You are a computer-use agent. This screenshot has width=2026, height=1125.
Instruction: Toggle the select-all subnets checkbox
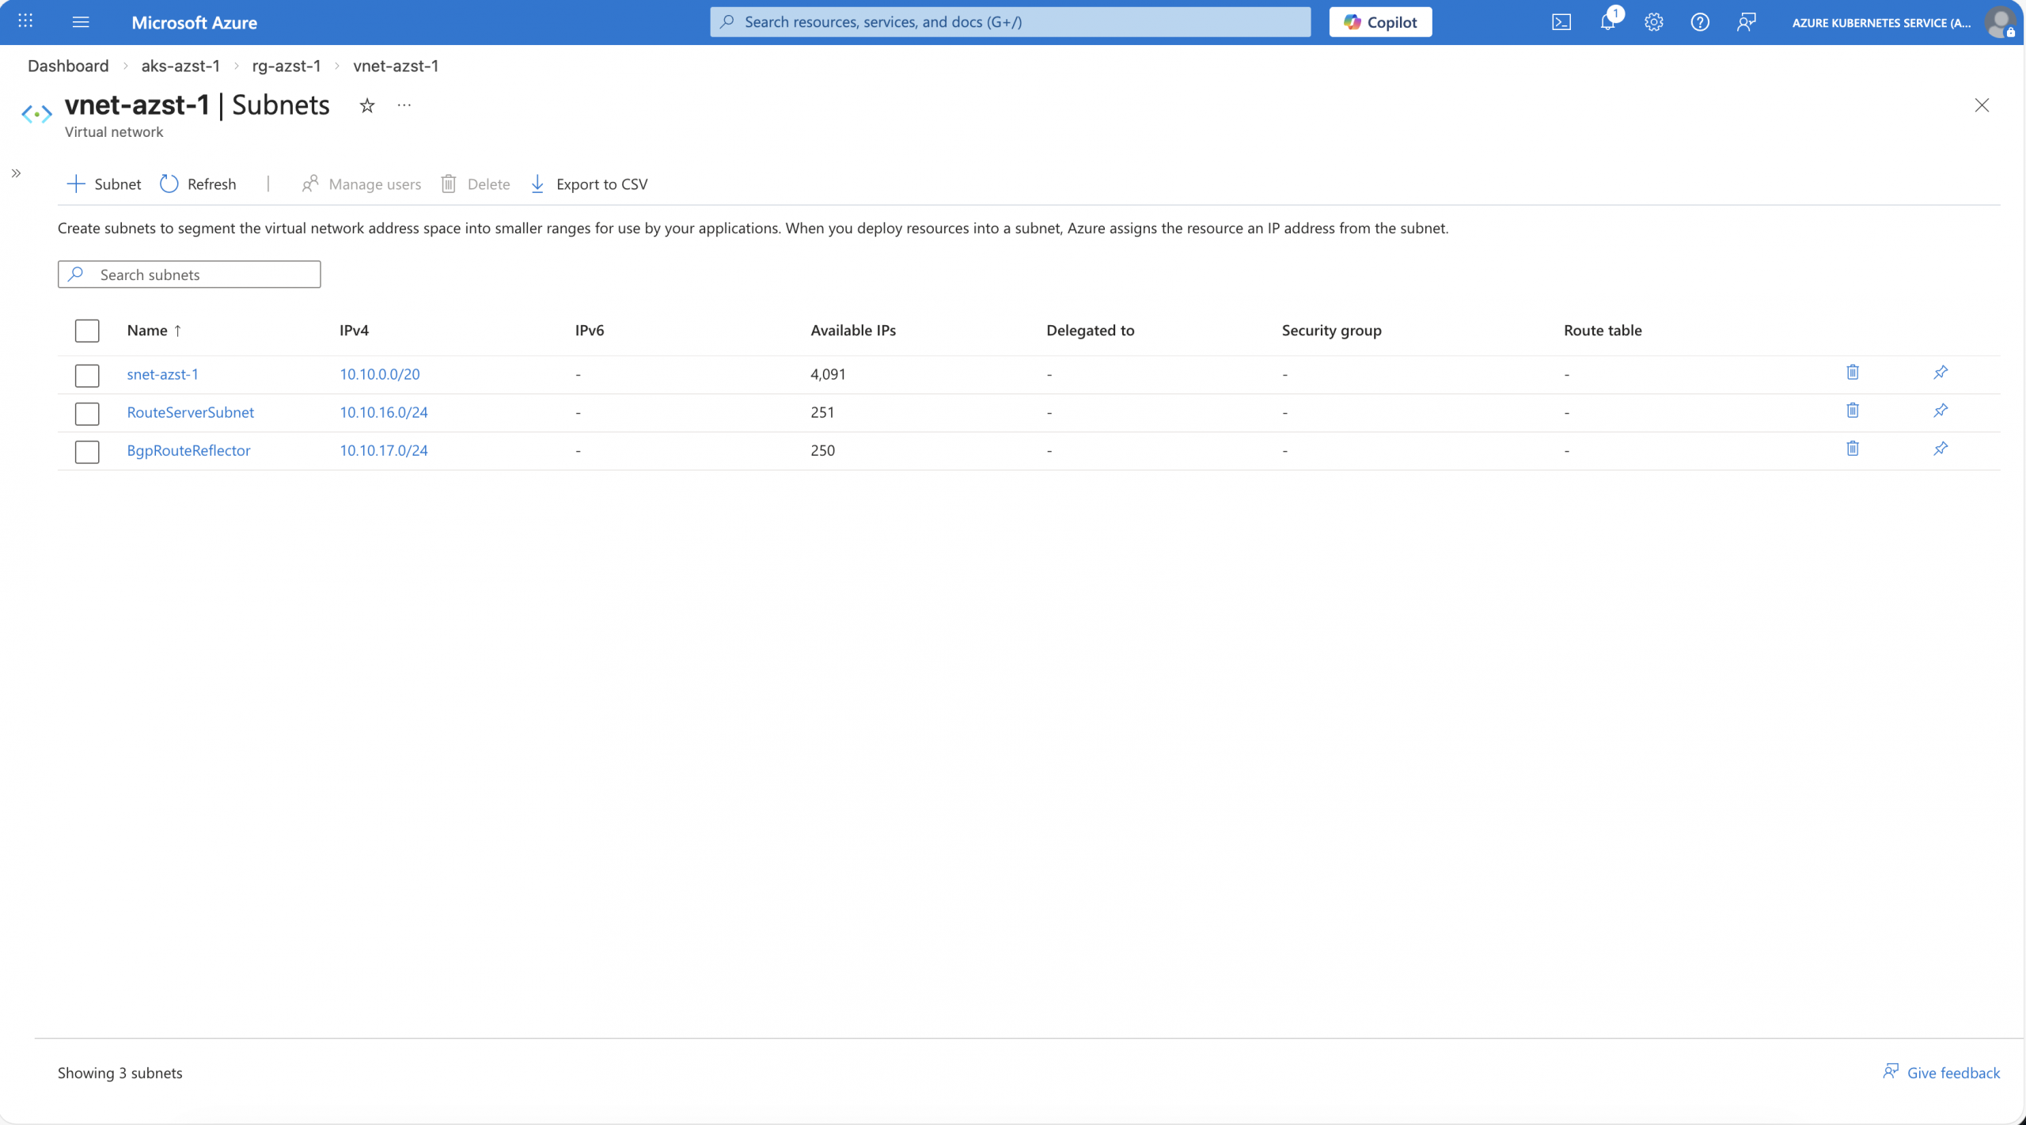point(87,331)
